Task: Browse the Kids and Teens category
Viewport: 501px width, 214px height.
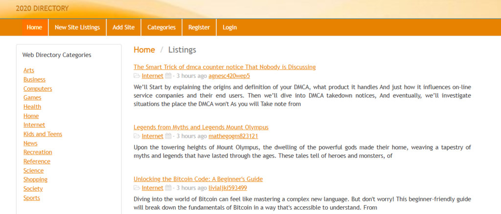Action: pyautogui.click(x=43, y=134)
